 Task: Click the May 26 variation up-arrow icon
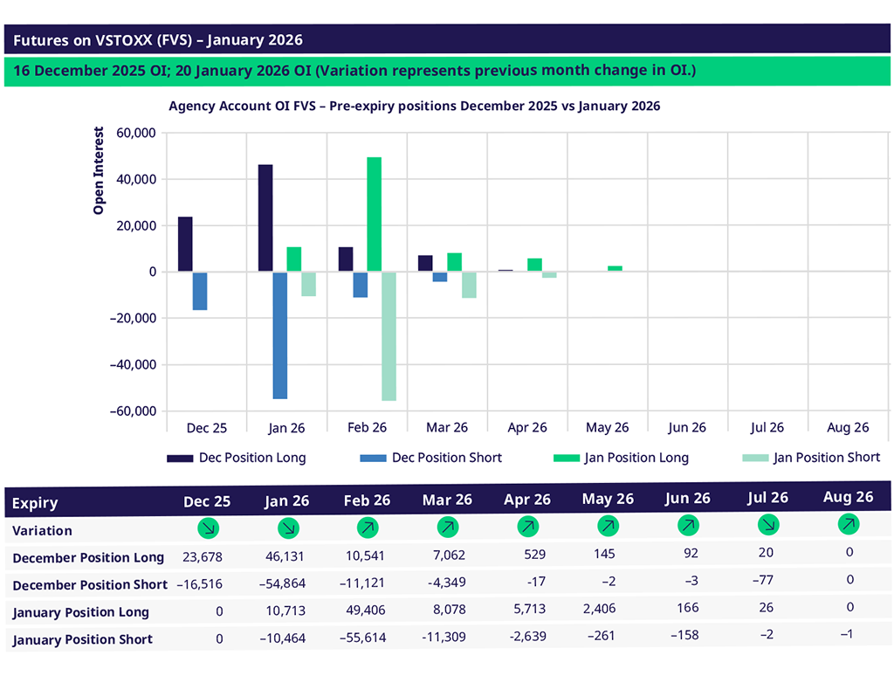pos(608,527)
